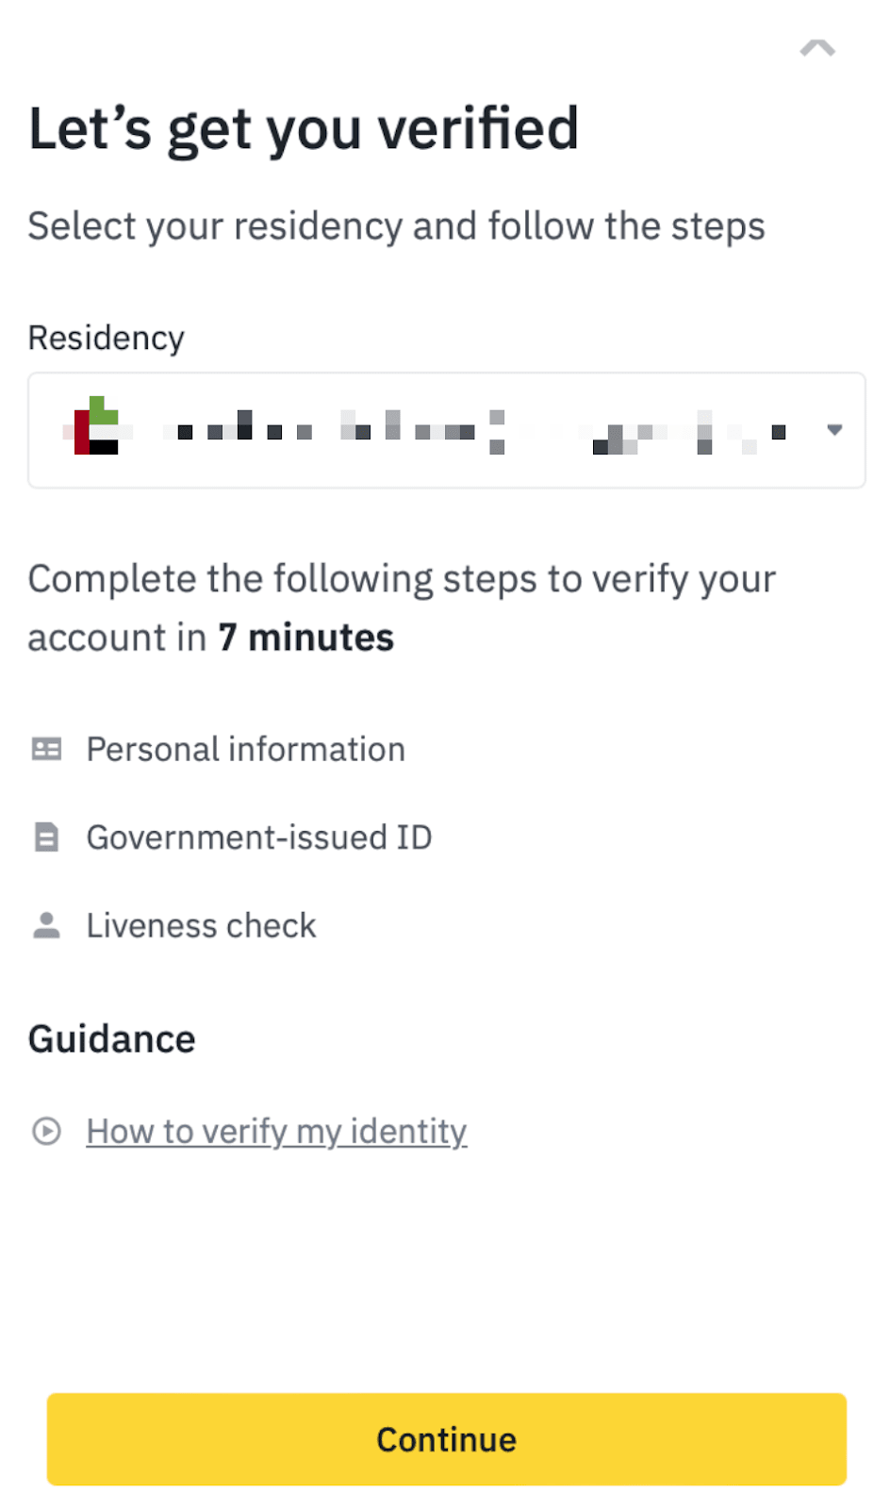This screenshot has height=1509, width=890.
Task: Click the small dropdown arrow in Residency
Action: 834,430
